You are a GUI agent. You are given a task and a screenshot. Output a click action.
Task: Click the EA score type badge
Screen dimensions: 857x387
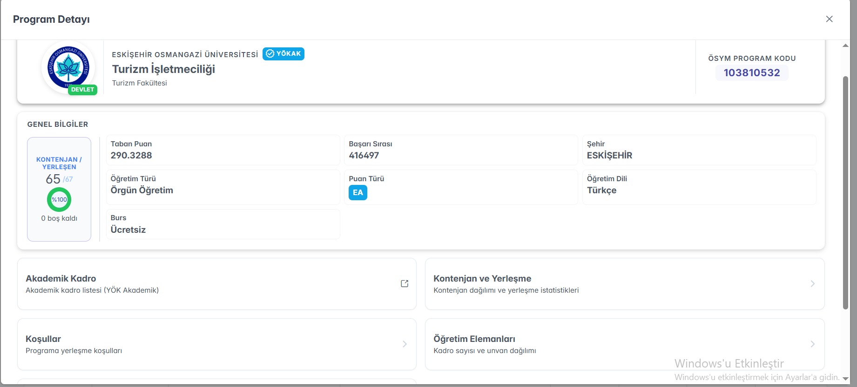358,192
